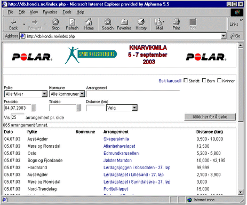This screenshot has height=205, width=247.
Task: Show browsing History icon
Action: point(141,25)
